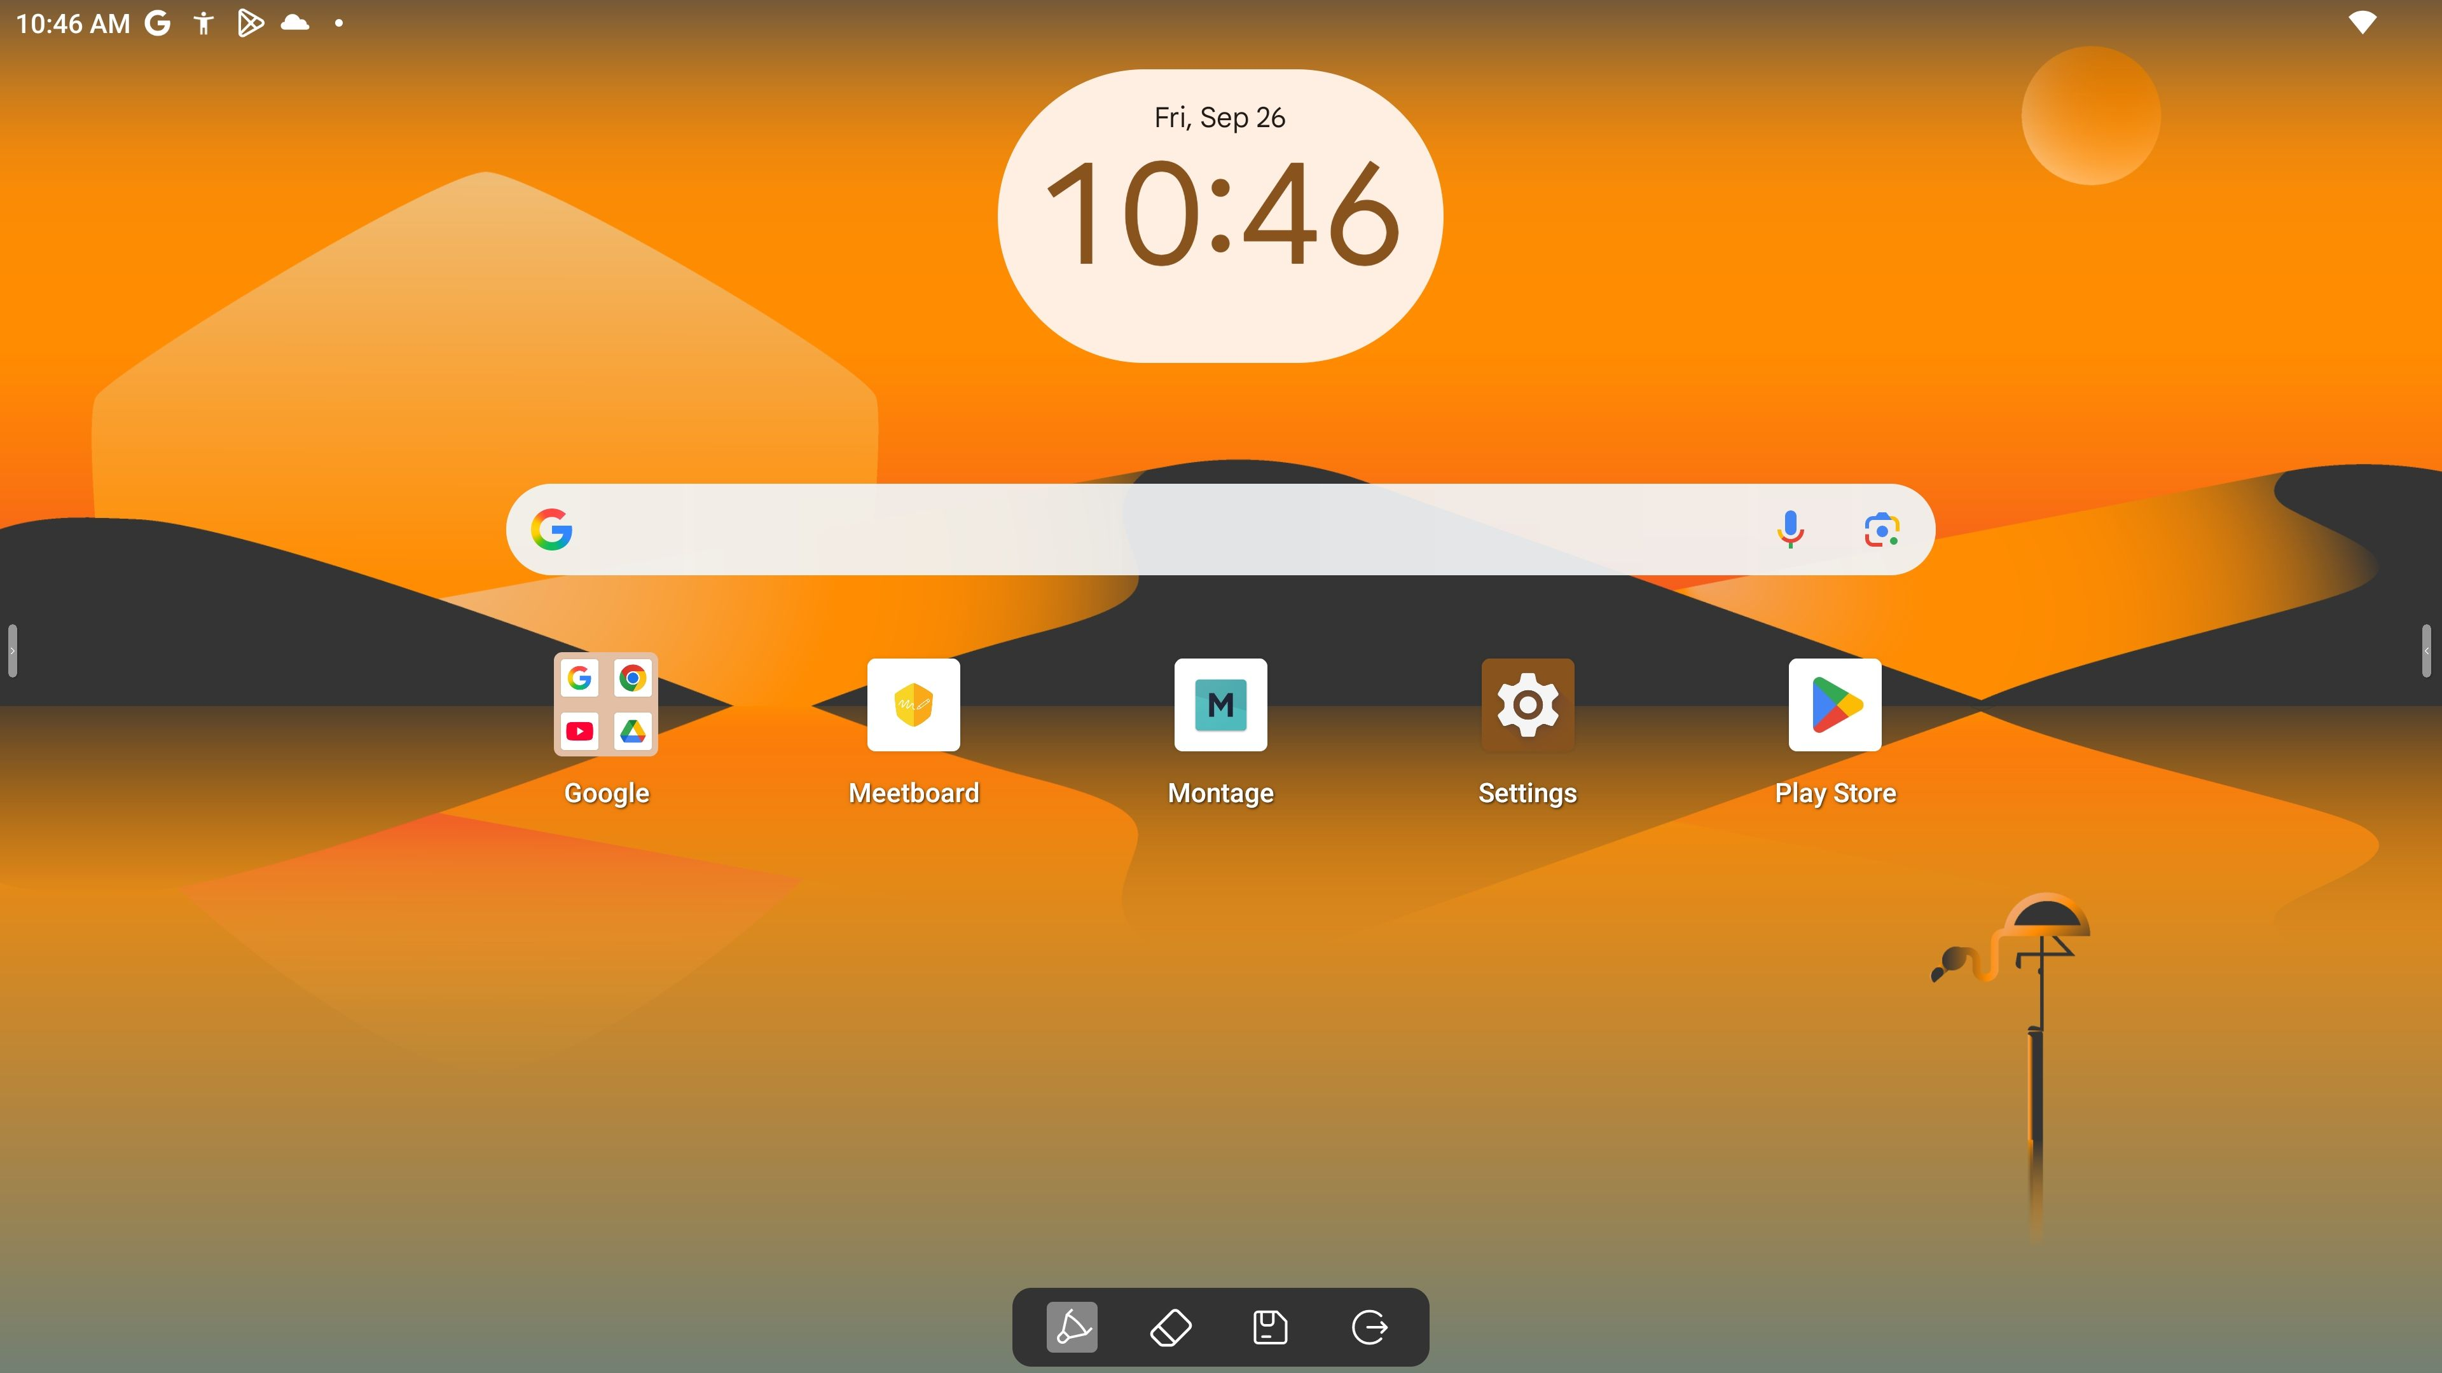This screenshot has height=1373, width=2442.
Task: Launch the Montage app
Action: [x=1220, y=705]
